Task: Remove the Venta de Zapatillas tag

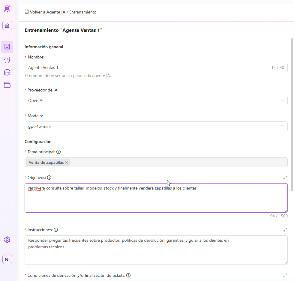Action: (x=67, y=163)
